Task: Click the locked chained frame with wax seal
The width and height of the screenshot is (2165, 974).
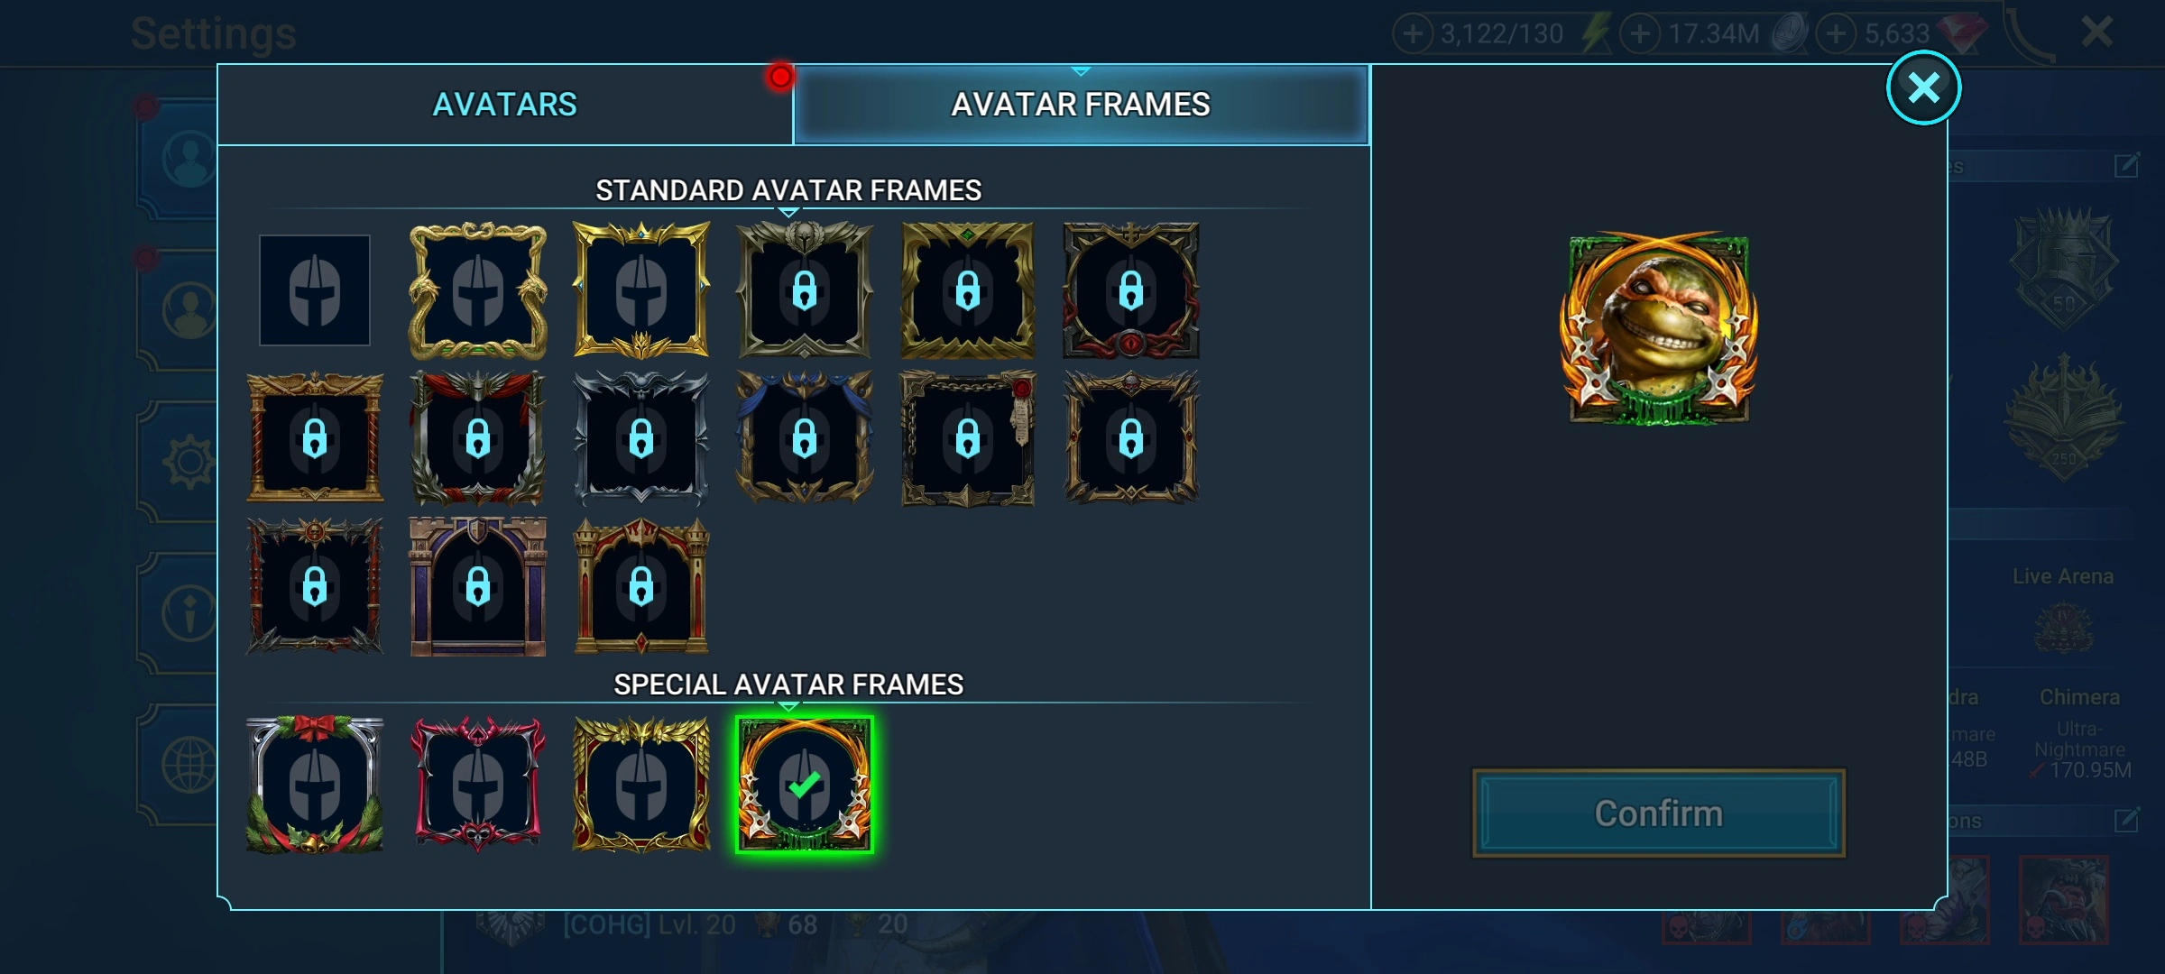Action: (x=968, y=438)
